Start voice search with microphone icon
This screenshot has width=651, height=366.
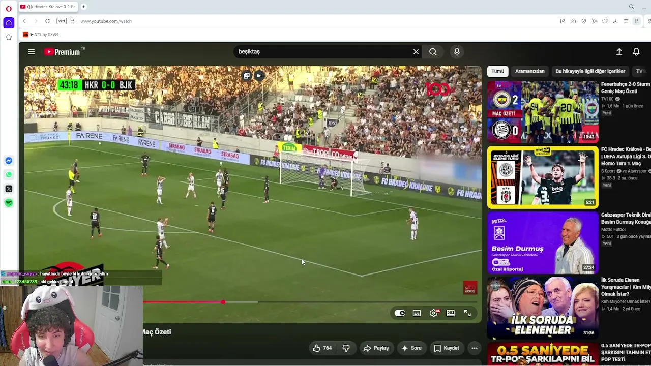[457, 52]
